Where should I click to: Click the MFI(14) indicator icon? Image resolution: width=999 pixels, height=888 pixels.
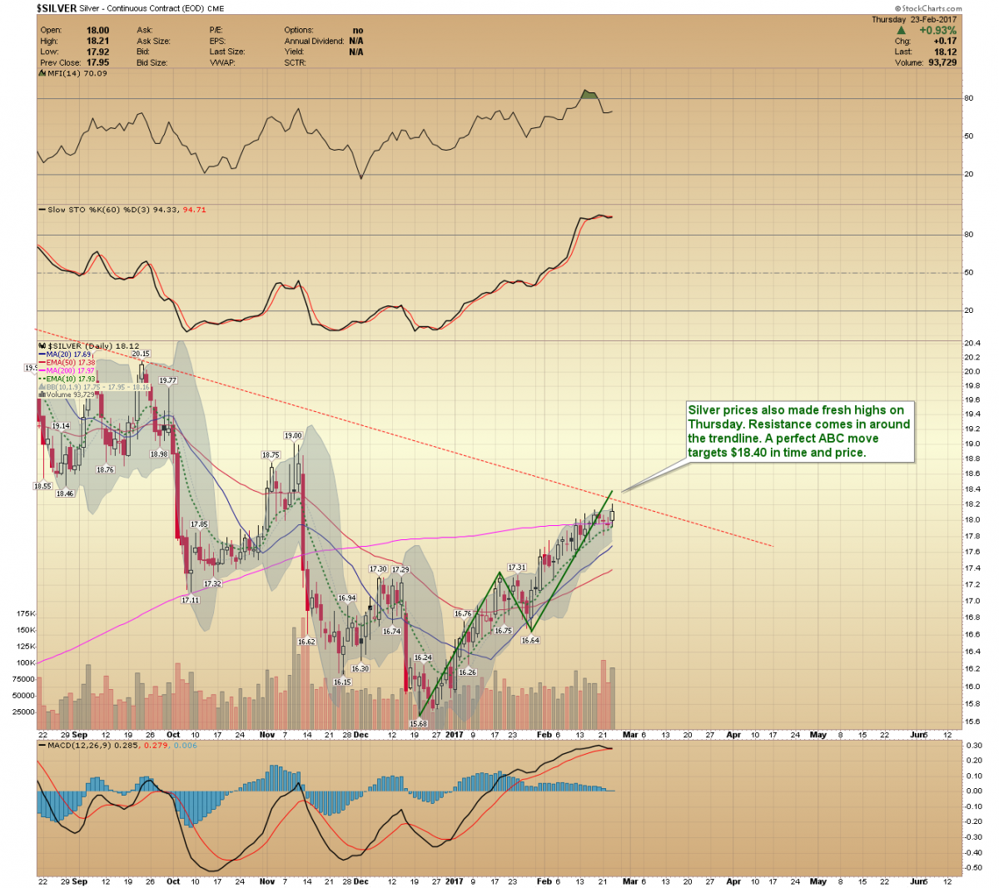click(x=42, y=73)
